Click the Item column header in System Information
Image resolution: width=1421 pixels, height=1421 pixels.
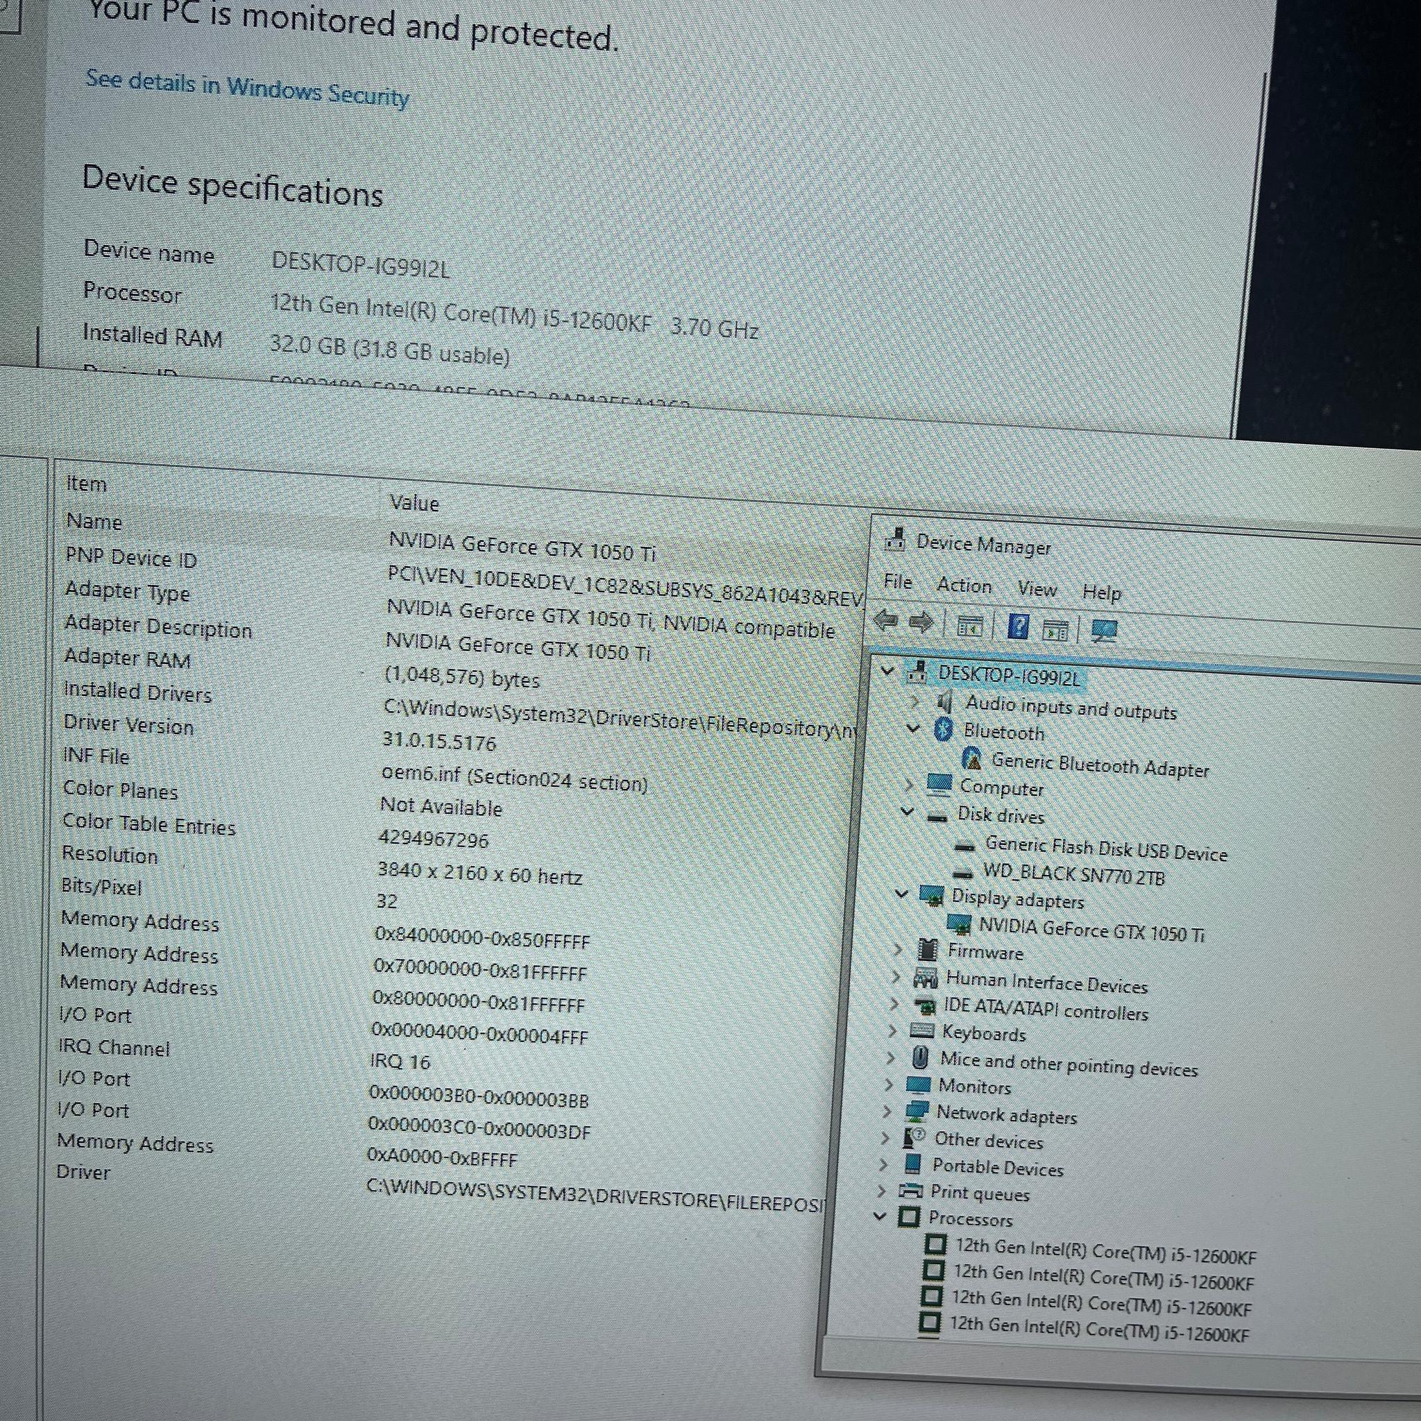(86, 483)
